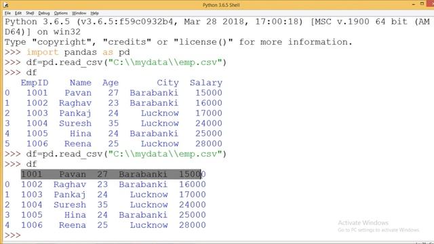Click Raghav in the second table
This screenshot has width=434, height=244.
pos(69,184)
